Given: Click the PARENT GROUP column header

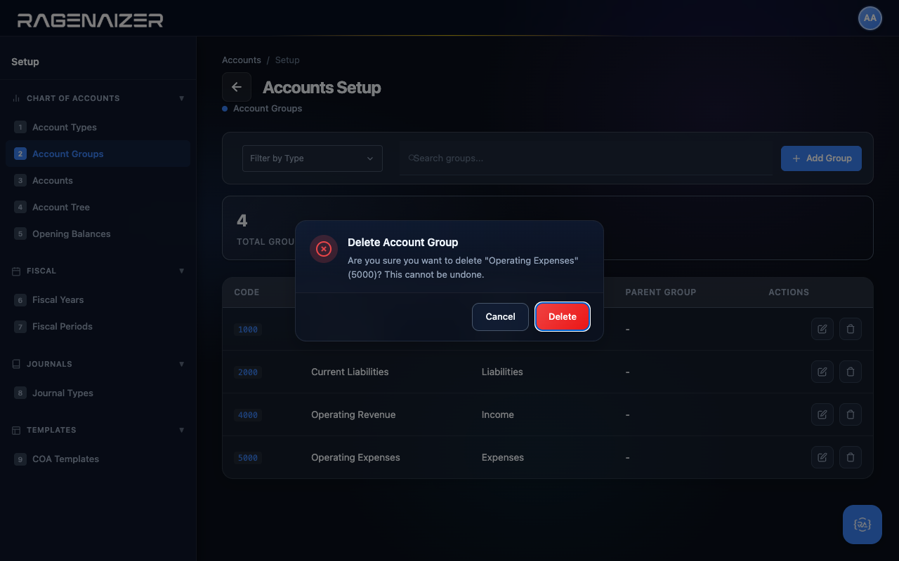Looking at the screenshot, I should click(660, 292).
